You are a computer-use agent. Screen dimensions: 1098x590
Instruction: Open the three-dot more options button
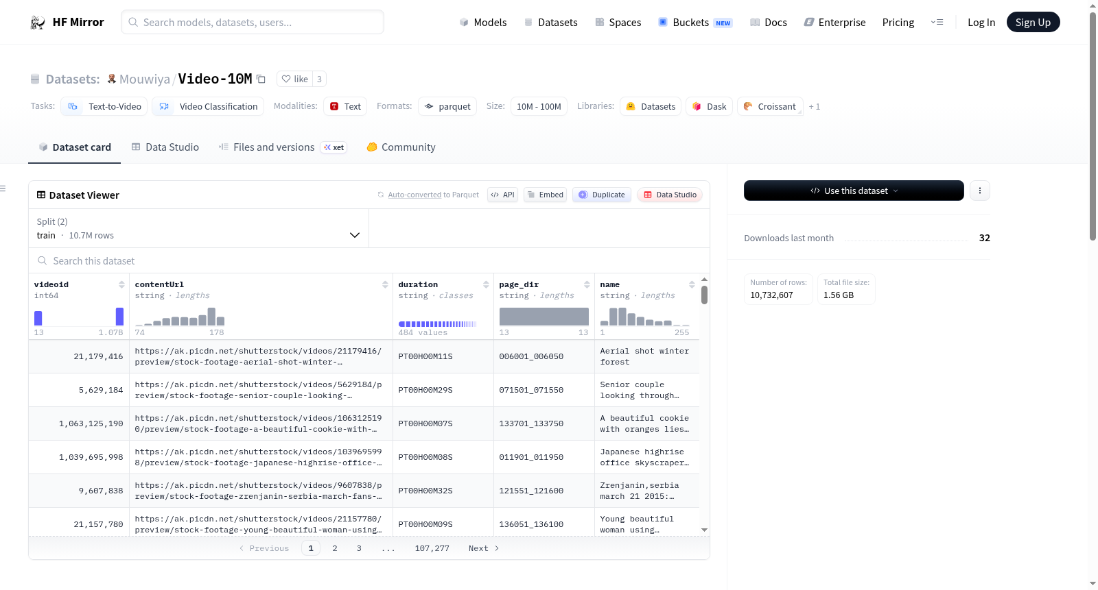[980, 190]
